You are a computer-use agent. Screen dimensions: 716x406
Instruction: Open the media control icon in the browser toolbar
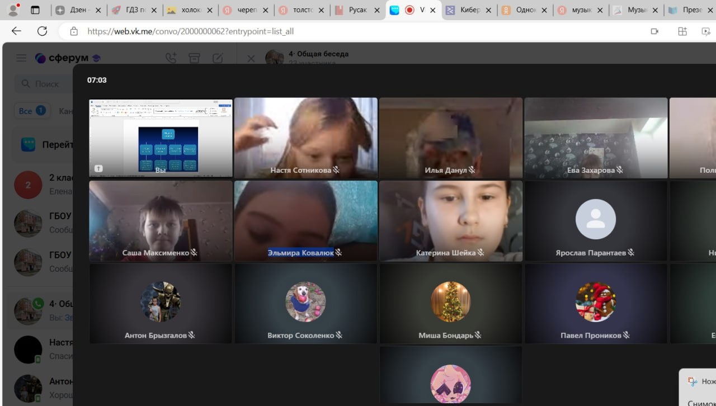[x=706, y=31]
